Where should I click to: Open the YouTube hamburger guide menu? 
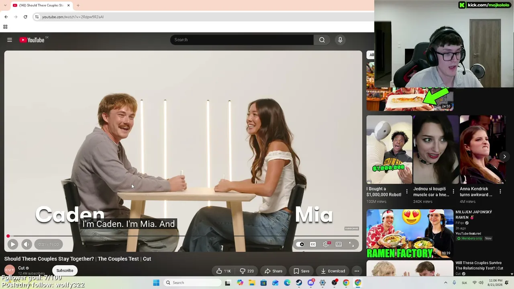(x=10, y=40)
